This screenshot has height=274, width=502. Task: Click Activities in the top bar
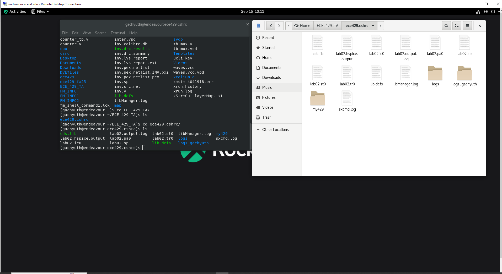click(x=15, y=12)
